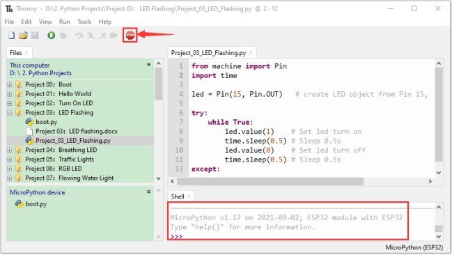Select Project_03_LED_Flashing.py in file tree
Screen dimensions: 452x255
80,141
